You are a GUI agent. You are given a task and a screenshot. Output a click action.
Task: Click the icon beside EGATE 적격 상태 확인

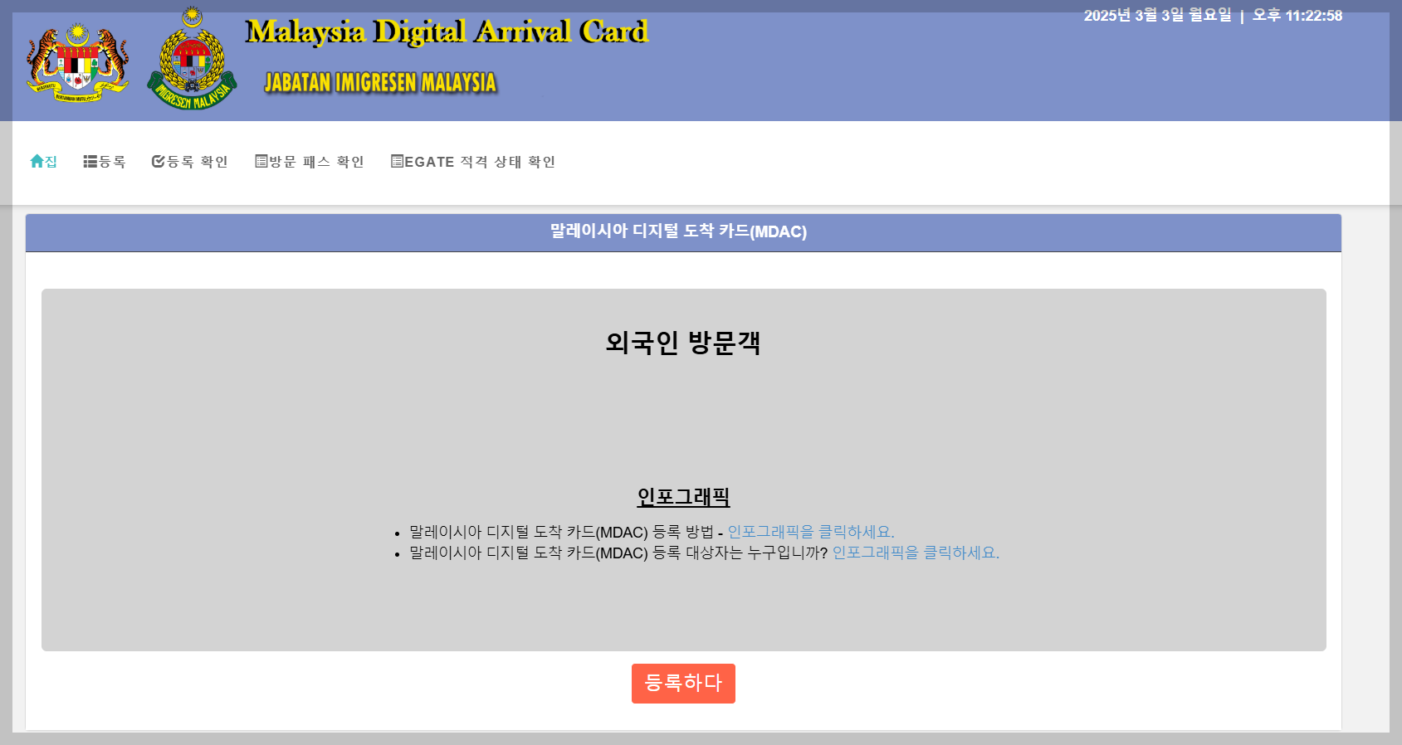coord(398,162)
